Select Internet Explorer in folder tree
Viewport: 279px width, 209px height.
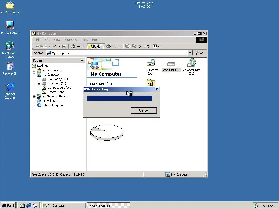click(53, 105)
